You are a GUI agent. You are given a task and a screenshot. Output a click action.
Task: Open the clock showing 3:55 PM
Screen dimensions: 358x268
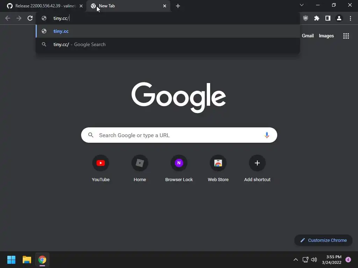331,260
